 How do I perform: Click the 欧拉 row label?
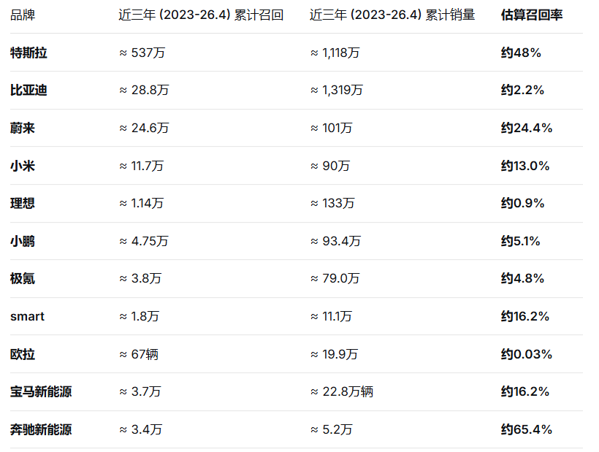[23, 354]
